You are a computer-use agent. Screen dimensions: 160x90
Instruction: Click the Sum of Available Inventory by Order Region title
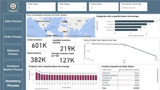47,15
